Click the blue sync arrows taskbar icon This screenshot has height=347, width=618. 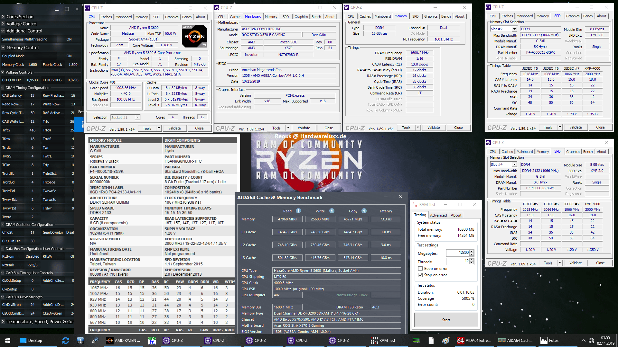(x=66, y=341)
